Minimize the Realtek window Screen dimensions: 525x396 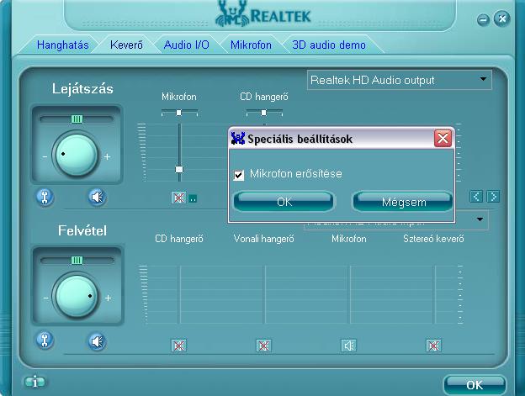coord(483,20)
